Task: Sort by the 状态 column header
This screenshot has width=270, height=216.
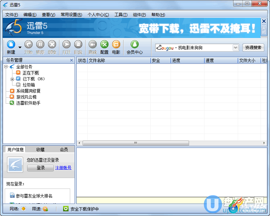Action: [x=82, y=60]
